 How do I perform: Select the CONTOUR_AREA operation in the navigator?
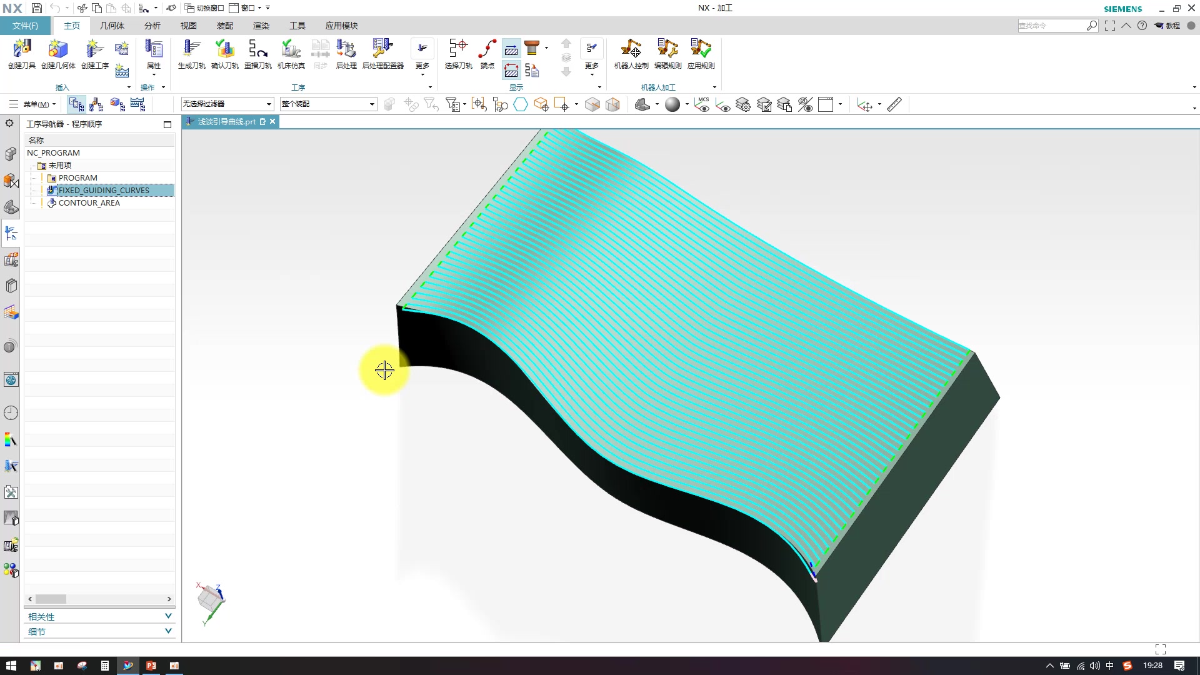(89, 203)
